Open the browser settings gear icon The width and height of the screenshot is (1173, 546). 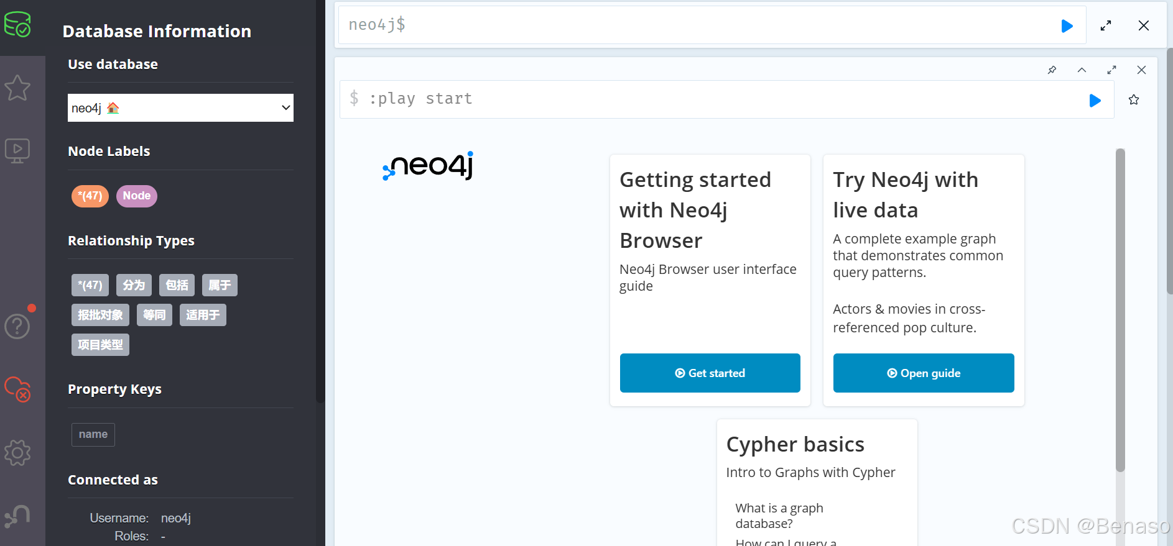17,453
